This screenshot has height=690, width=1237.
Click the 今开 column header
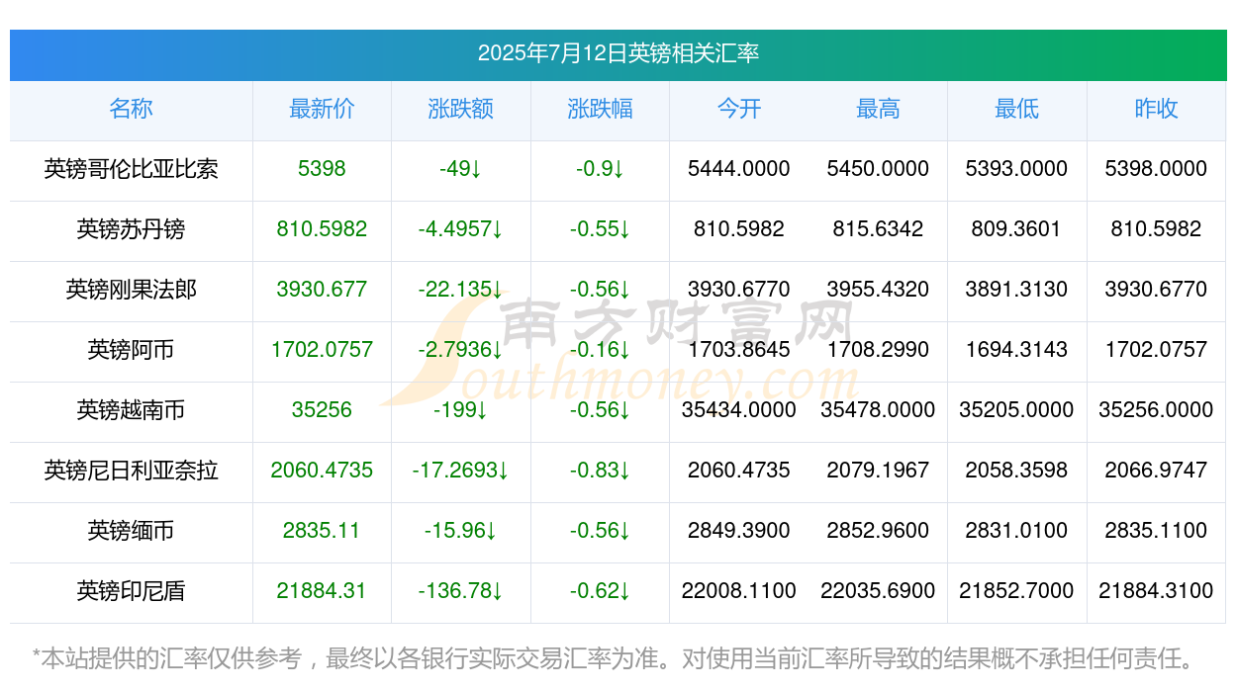click(x=739, y=109)
